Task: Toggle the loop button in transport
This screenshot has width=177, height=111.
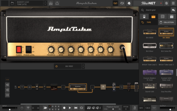Action: [81, 108]
